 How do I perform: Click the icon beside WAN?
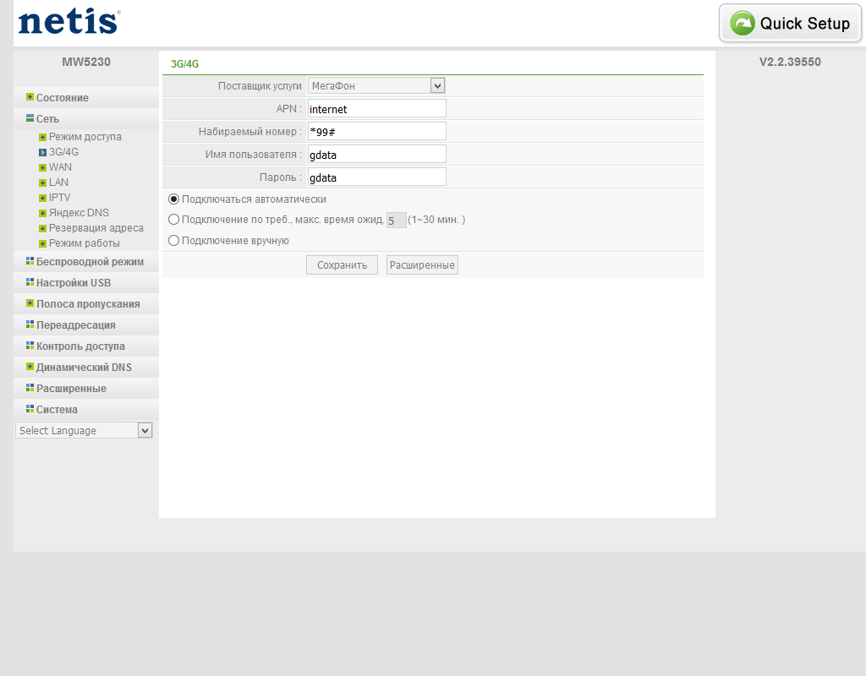tap(42, 167)
